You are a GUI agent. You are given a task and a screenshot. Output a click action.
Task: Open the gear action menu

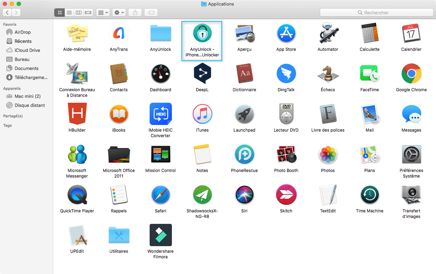(119, 13)
